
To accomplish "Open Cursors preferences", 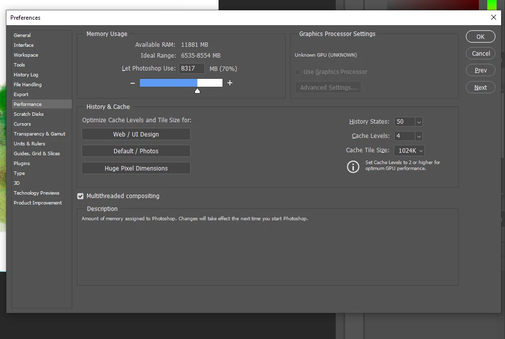I will point(41,124).
